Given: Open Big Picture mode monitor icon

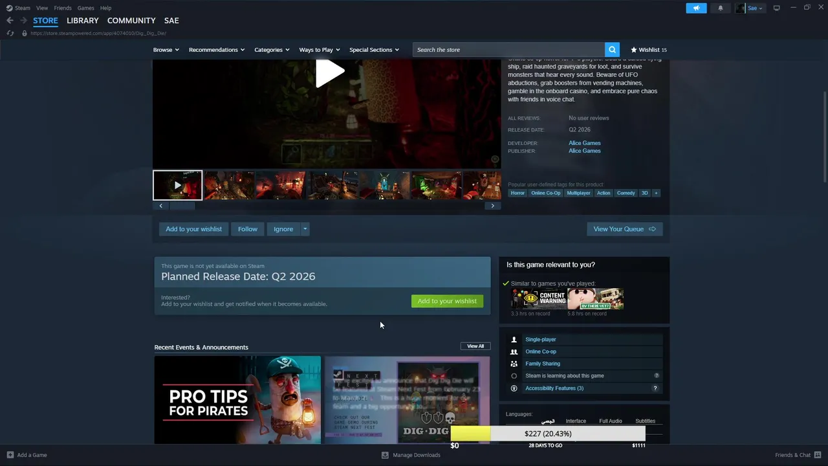Looking at the screenshot, I should point(776,8).
